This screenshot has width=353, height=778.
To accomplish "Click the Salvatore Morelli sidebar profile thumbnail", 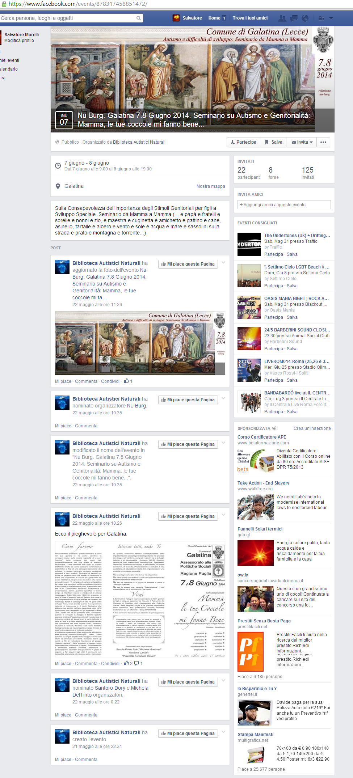I will click(1, 37).
